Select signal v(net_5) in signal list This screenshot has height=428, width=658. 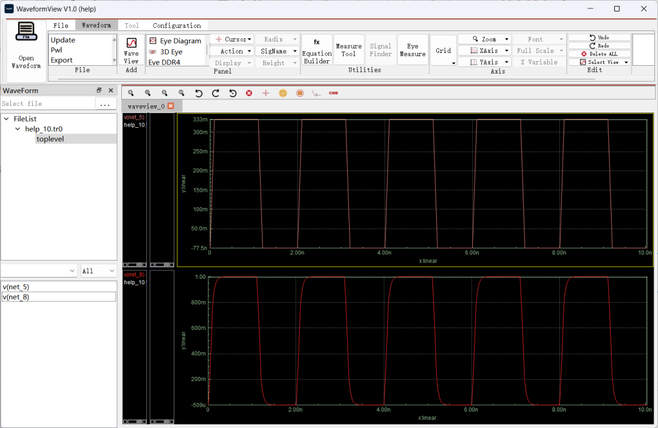[58, 287]
